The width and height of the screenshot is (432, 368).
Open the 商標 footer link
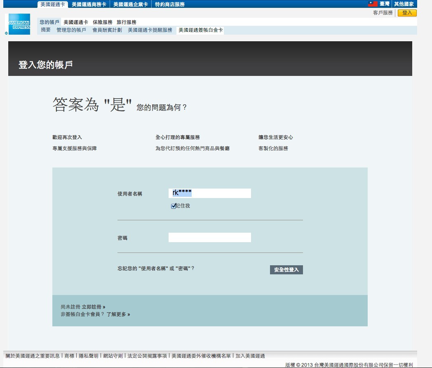coord(69,356)
